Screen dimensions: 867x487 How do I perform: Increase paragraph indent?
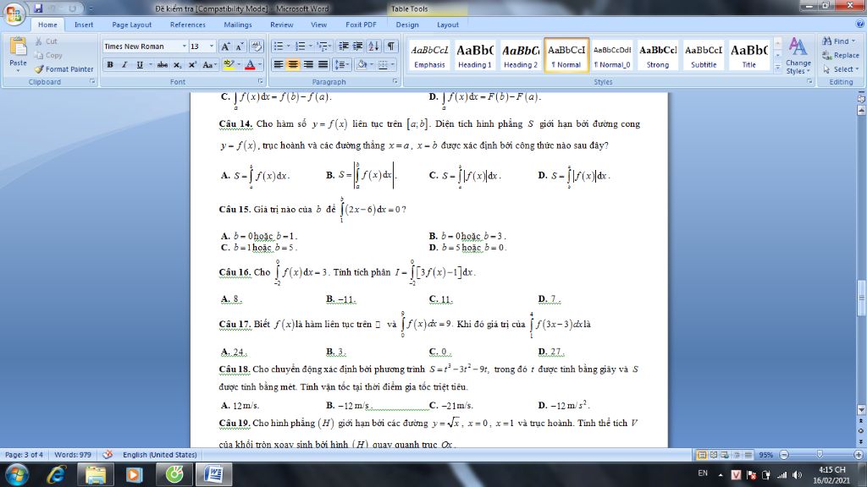[358, 47]
